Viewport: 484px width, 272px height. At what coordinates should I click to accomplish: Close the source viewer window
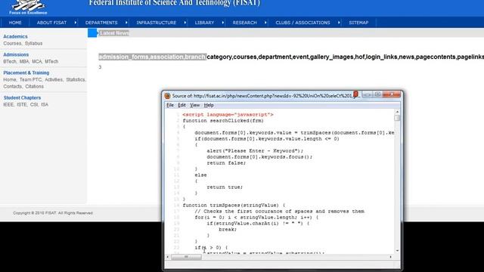click(392, 94)
